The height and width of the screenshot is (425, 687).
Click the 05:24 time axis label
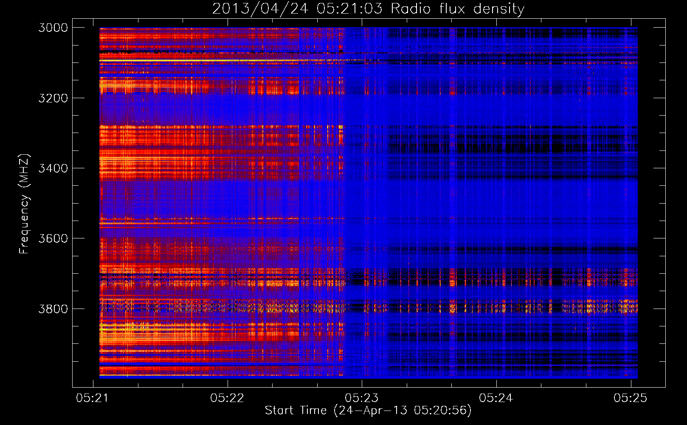click(496, 398)
